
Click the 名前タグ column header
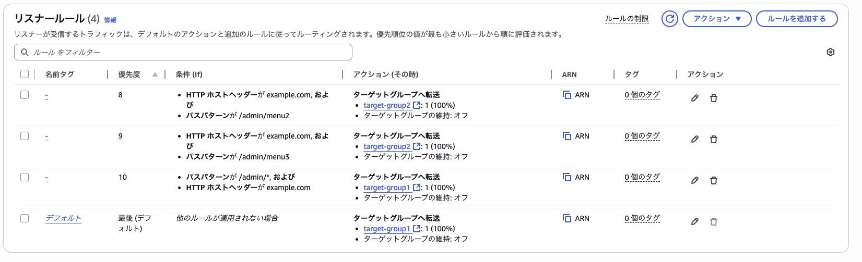[x=60, y=74]
